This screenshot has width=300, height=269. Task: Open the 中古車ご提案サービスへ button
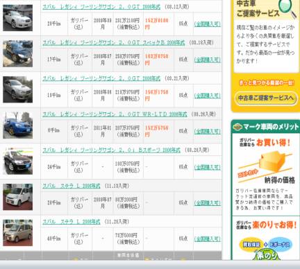(x=266, y=98)
